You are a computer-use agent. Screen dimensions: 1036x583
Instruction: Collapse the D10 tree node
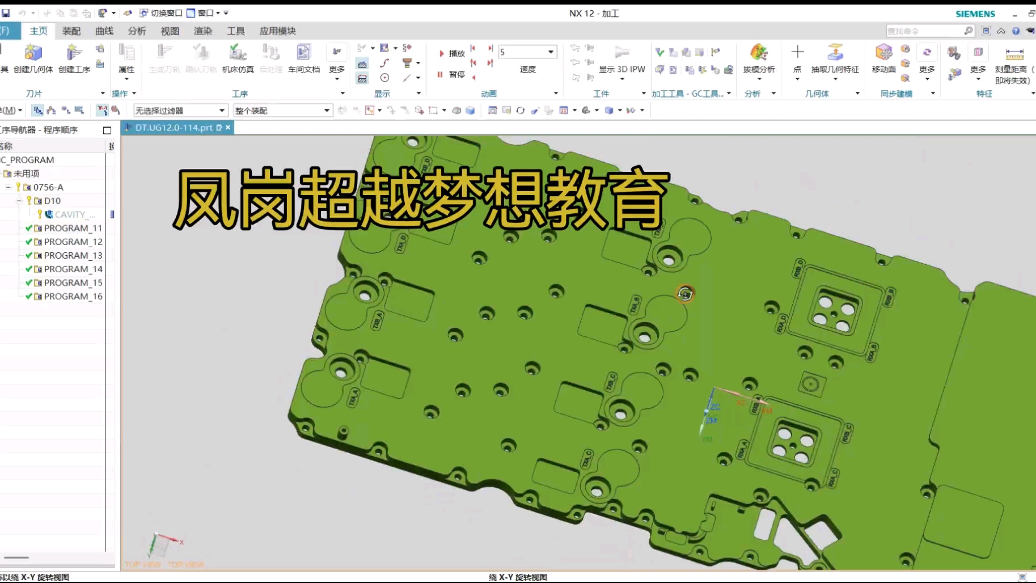tap(19, 201)
